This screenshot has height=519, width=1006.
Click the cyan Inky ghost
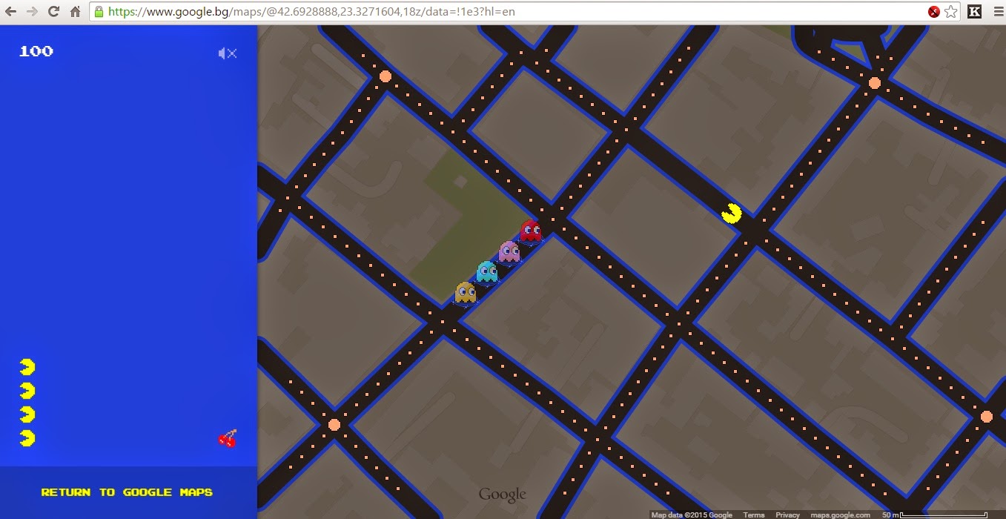point(487,272)
